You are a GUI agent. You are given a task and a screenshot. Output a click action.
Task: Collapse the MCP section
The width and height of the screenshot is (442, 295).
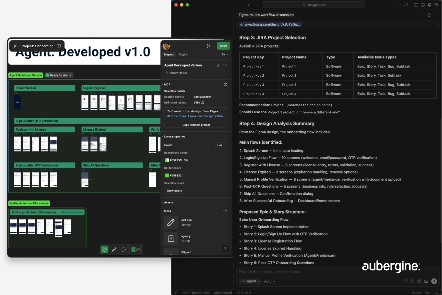click(x=162, y=84)
